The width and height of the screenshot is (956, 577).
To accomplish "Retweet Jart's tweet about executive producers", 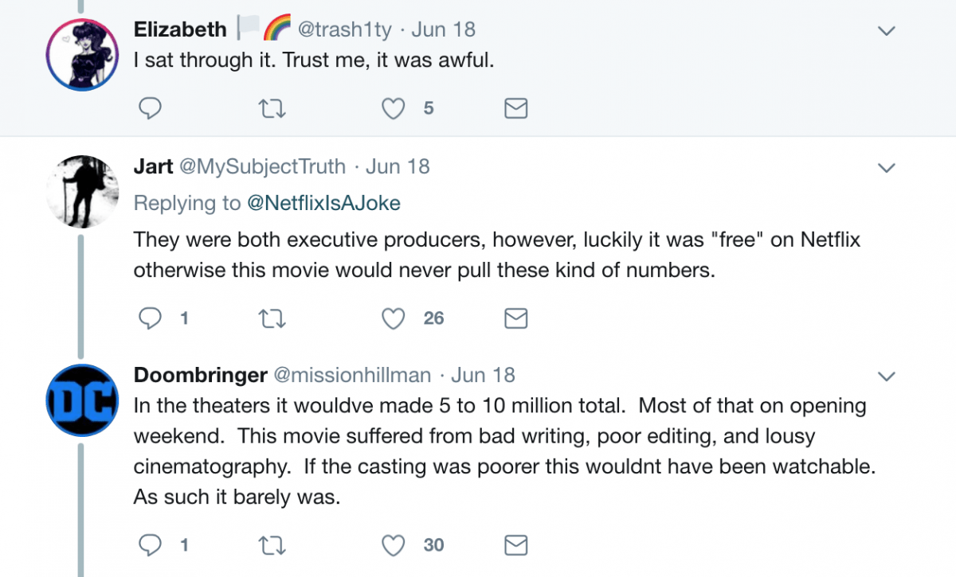I will point(272,318).
